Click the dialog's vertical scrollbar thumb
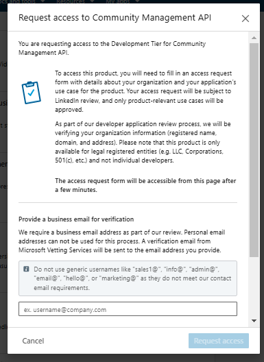The width and height of the screenshot is (264, 362). (254, 150)
